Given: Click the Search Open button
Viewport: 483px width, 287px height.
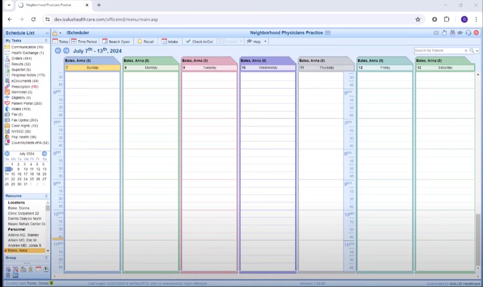Looking at the screenshot, I should 116,42.
